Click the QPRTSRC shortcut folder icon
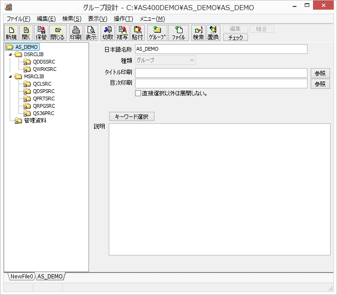Viewport: 337px width, 295px height. [27, 98]
